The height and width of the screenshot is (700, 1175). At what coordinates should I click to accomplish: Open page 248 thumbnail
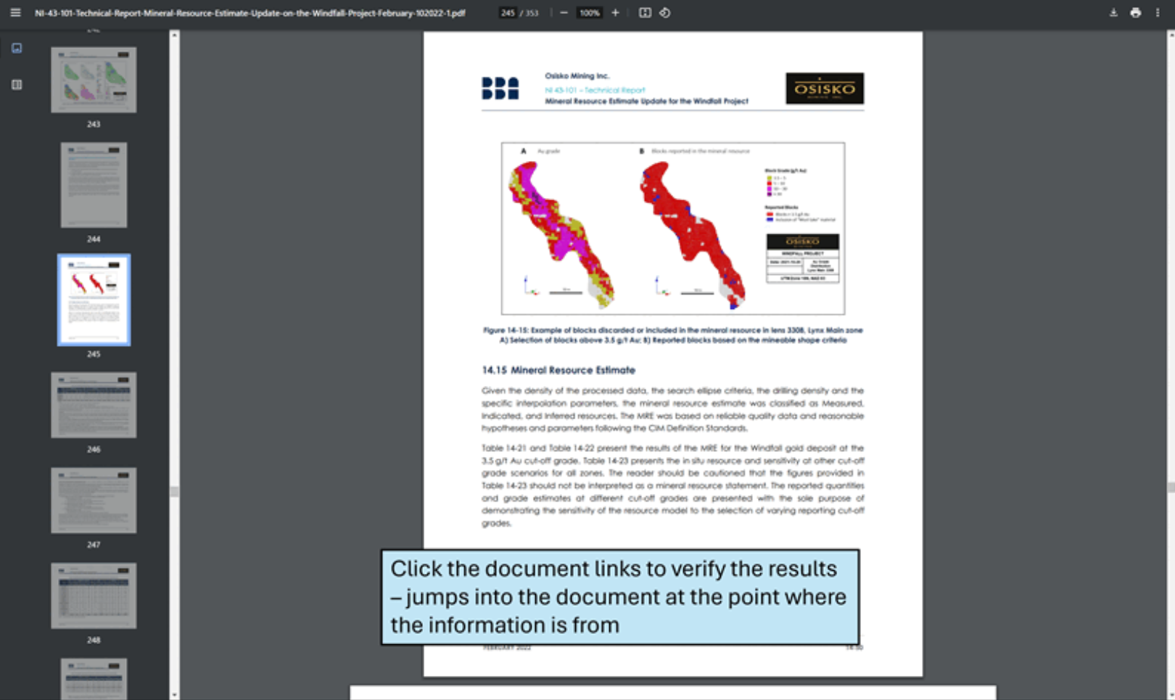[x=94, y=596]
